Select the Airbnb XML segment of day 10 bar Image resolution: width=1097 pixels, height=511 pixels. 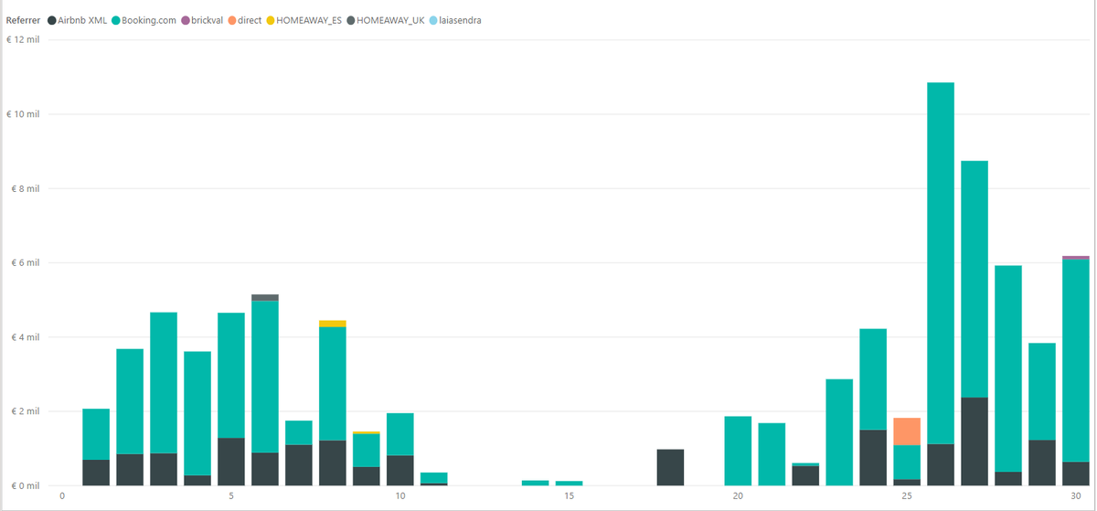tap(399, 470)
